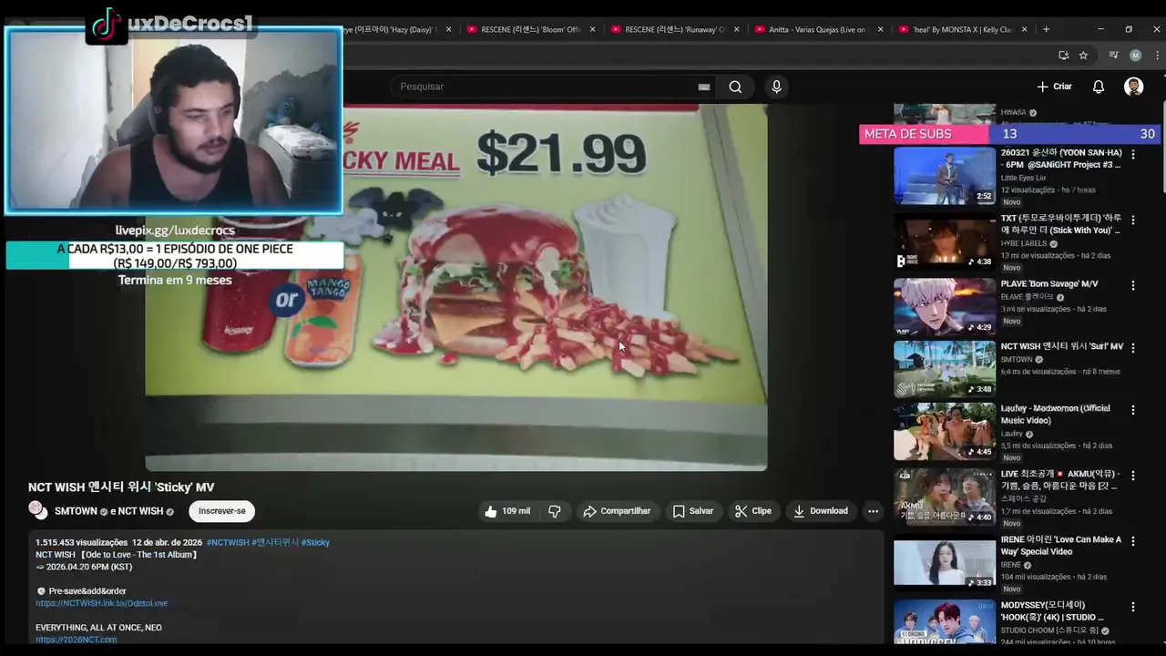Open the SMTOWN channel name link

click(x=76, y=511)
